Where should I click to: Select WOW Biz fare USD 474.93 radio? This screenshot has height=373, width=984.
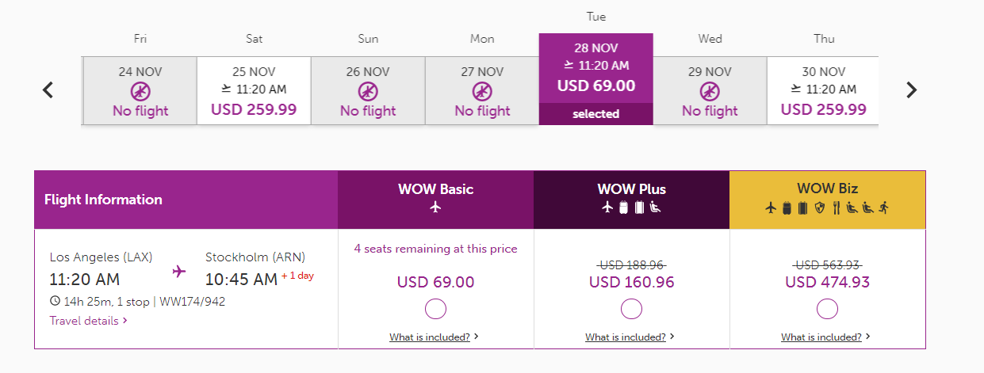click(827, 309)
